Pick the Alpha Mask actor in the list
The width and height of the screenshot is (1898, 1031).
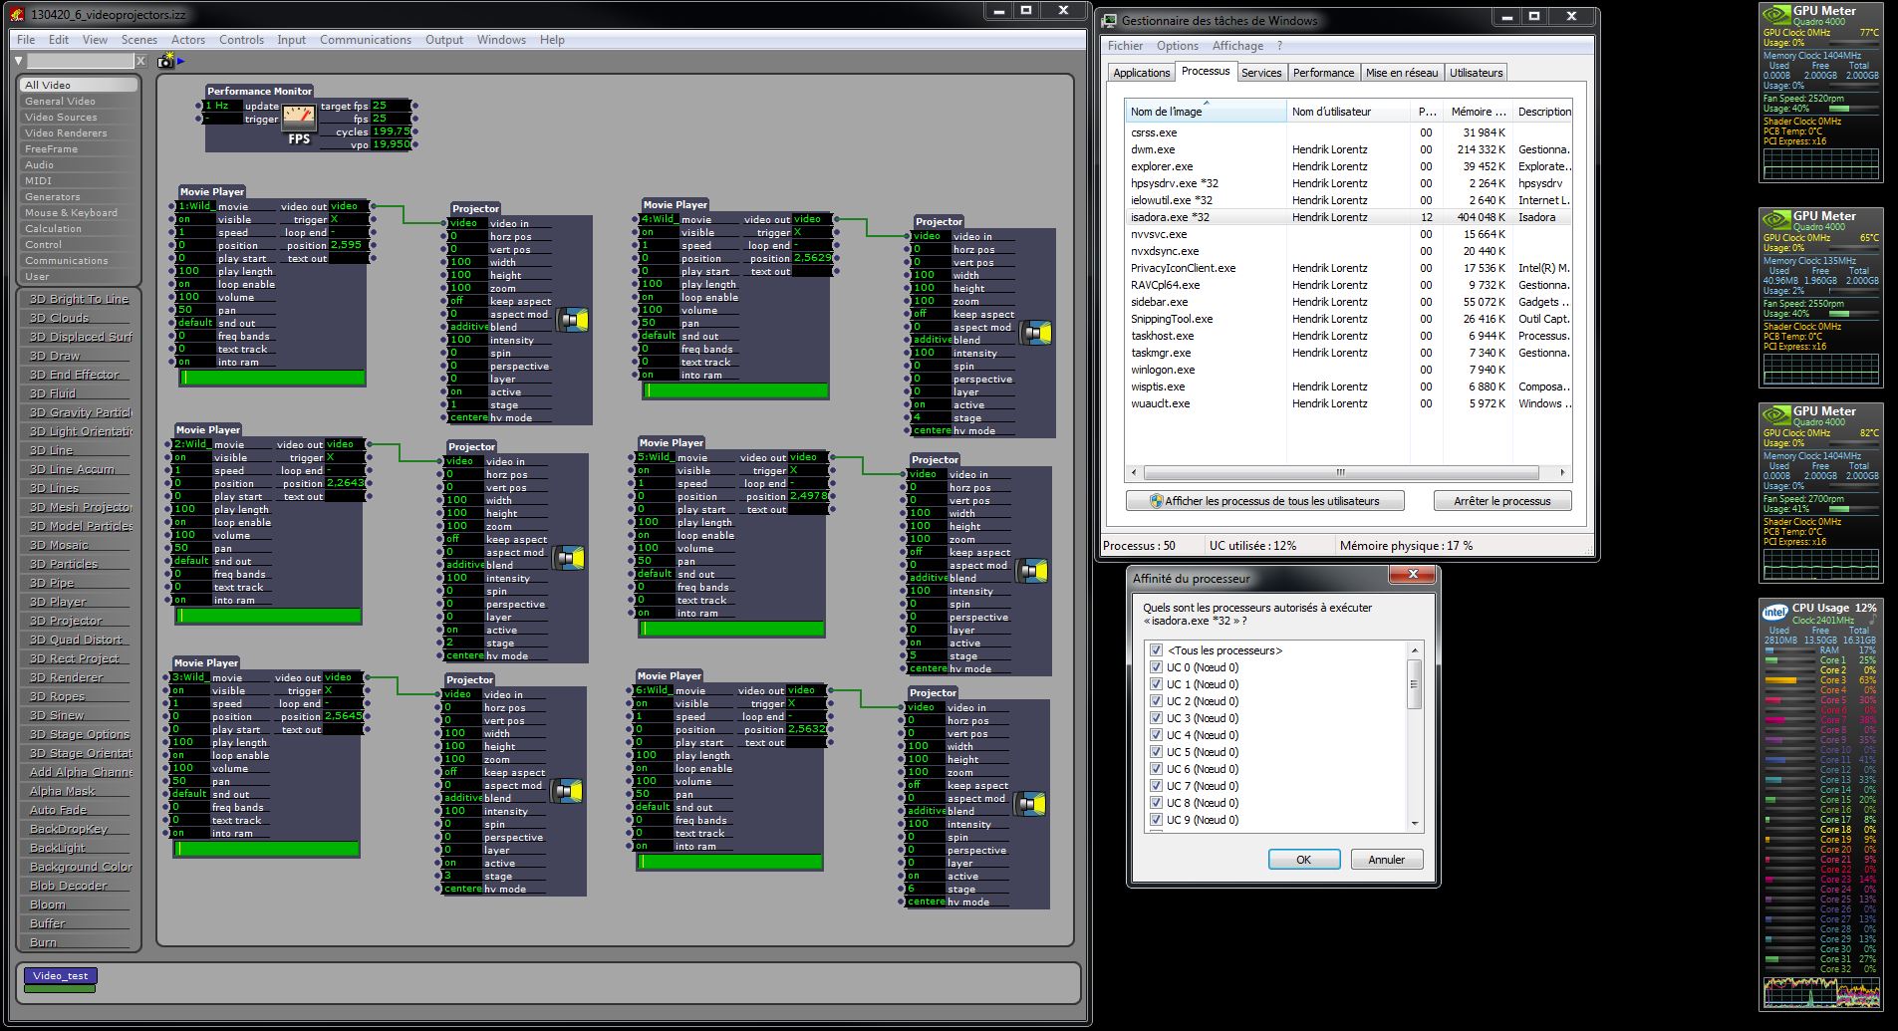click(x=79, y=791)
